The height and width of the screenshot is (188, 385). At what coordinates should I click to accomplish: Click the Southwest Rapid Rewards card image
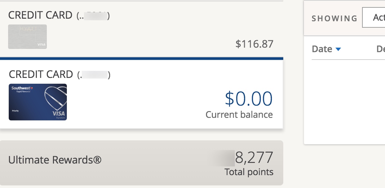click(x=38, y=102)
